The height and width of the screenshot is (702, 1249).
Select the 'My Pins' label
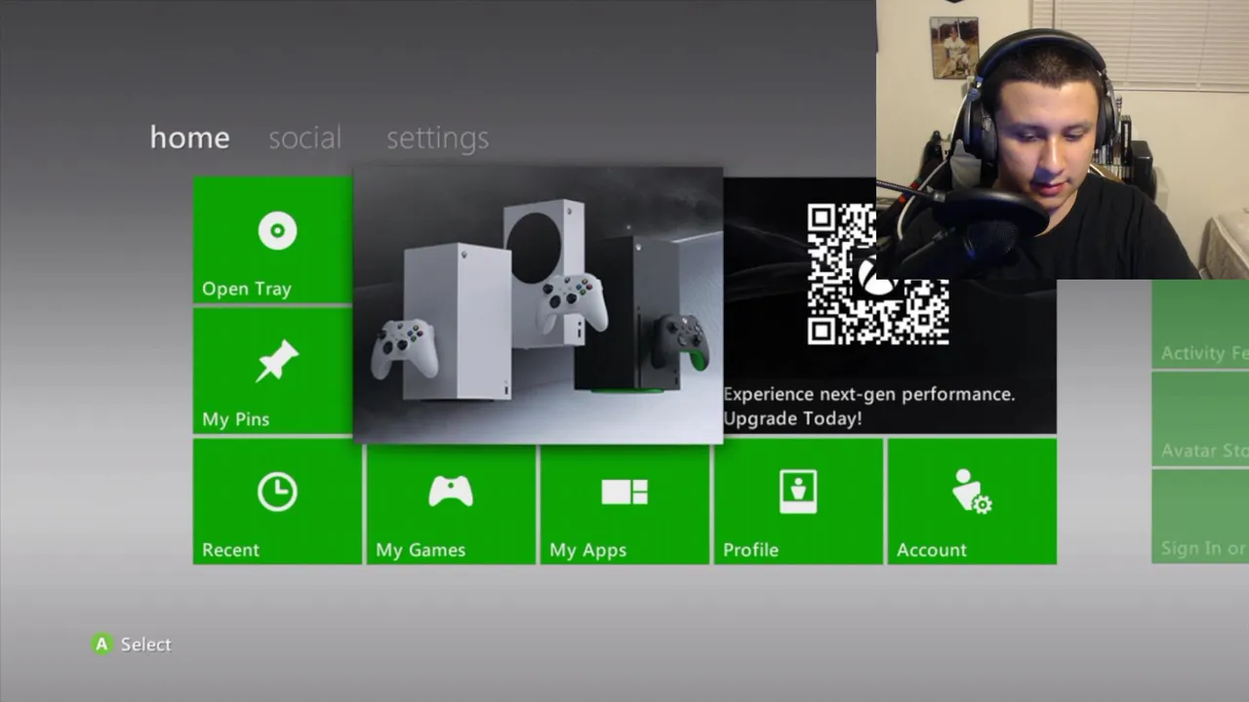(235, 419)
